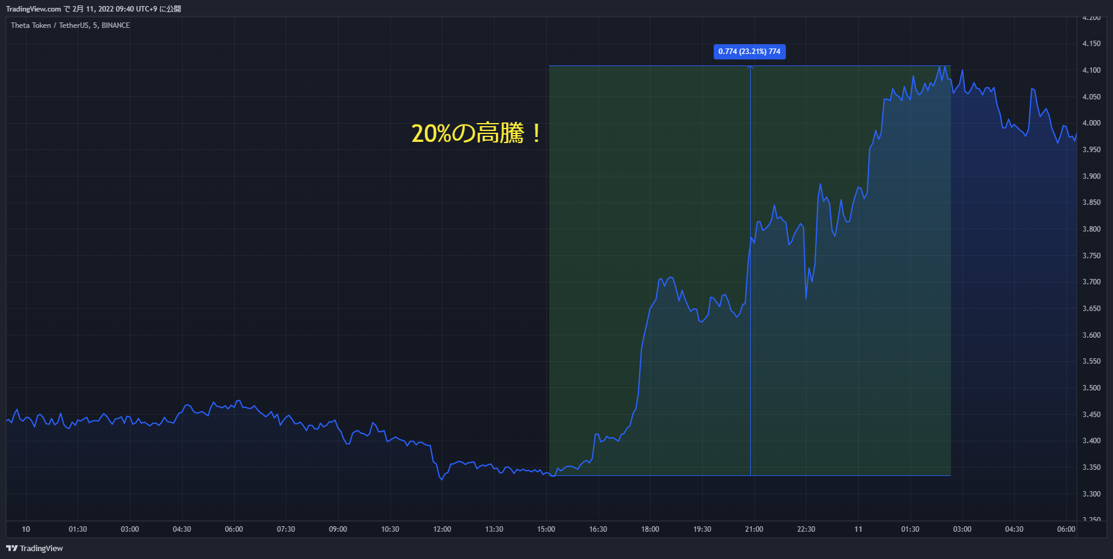1113x559 pixels.
Task: Click the 4.050 price axis label
Action: pos(1091,97)
